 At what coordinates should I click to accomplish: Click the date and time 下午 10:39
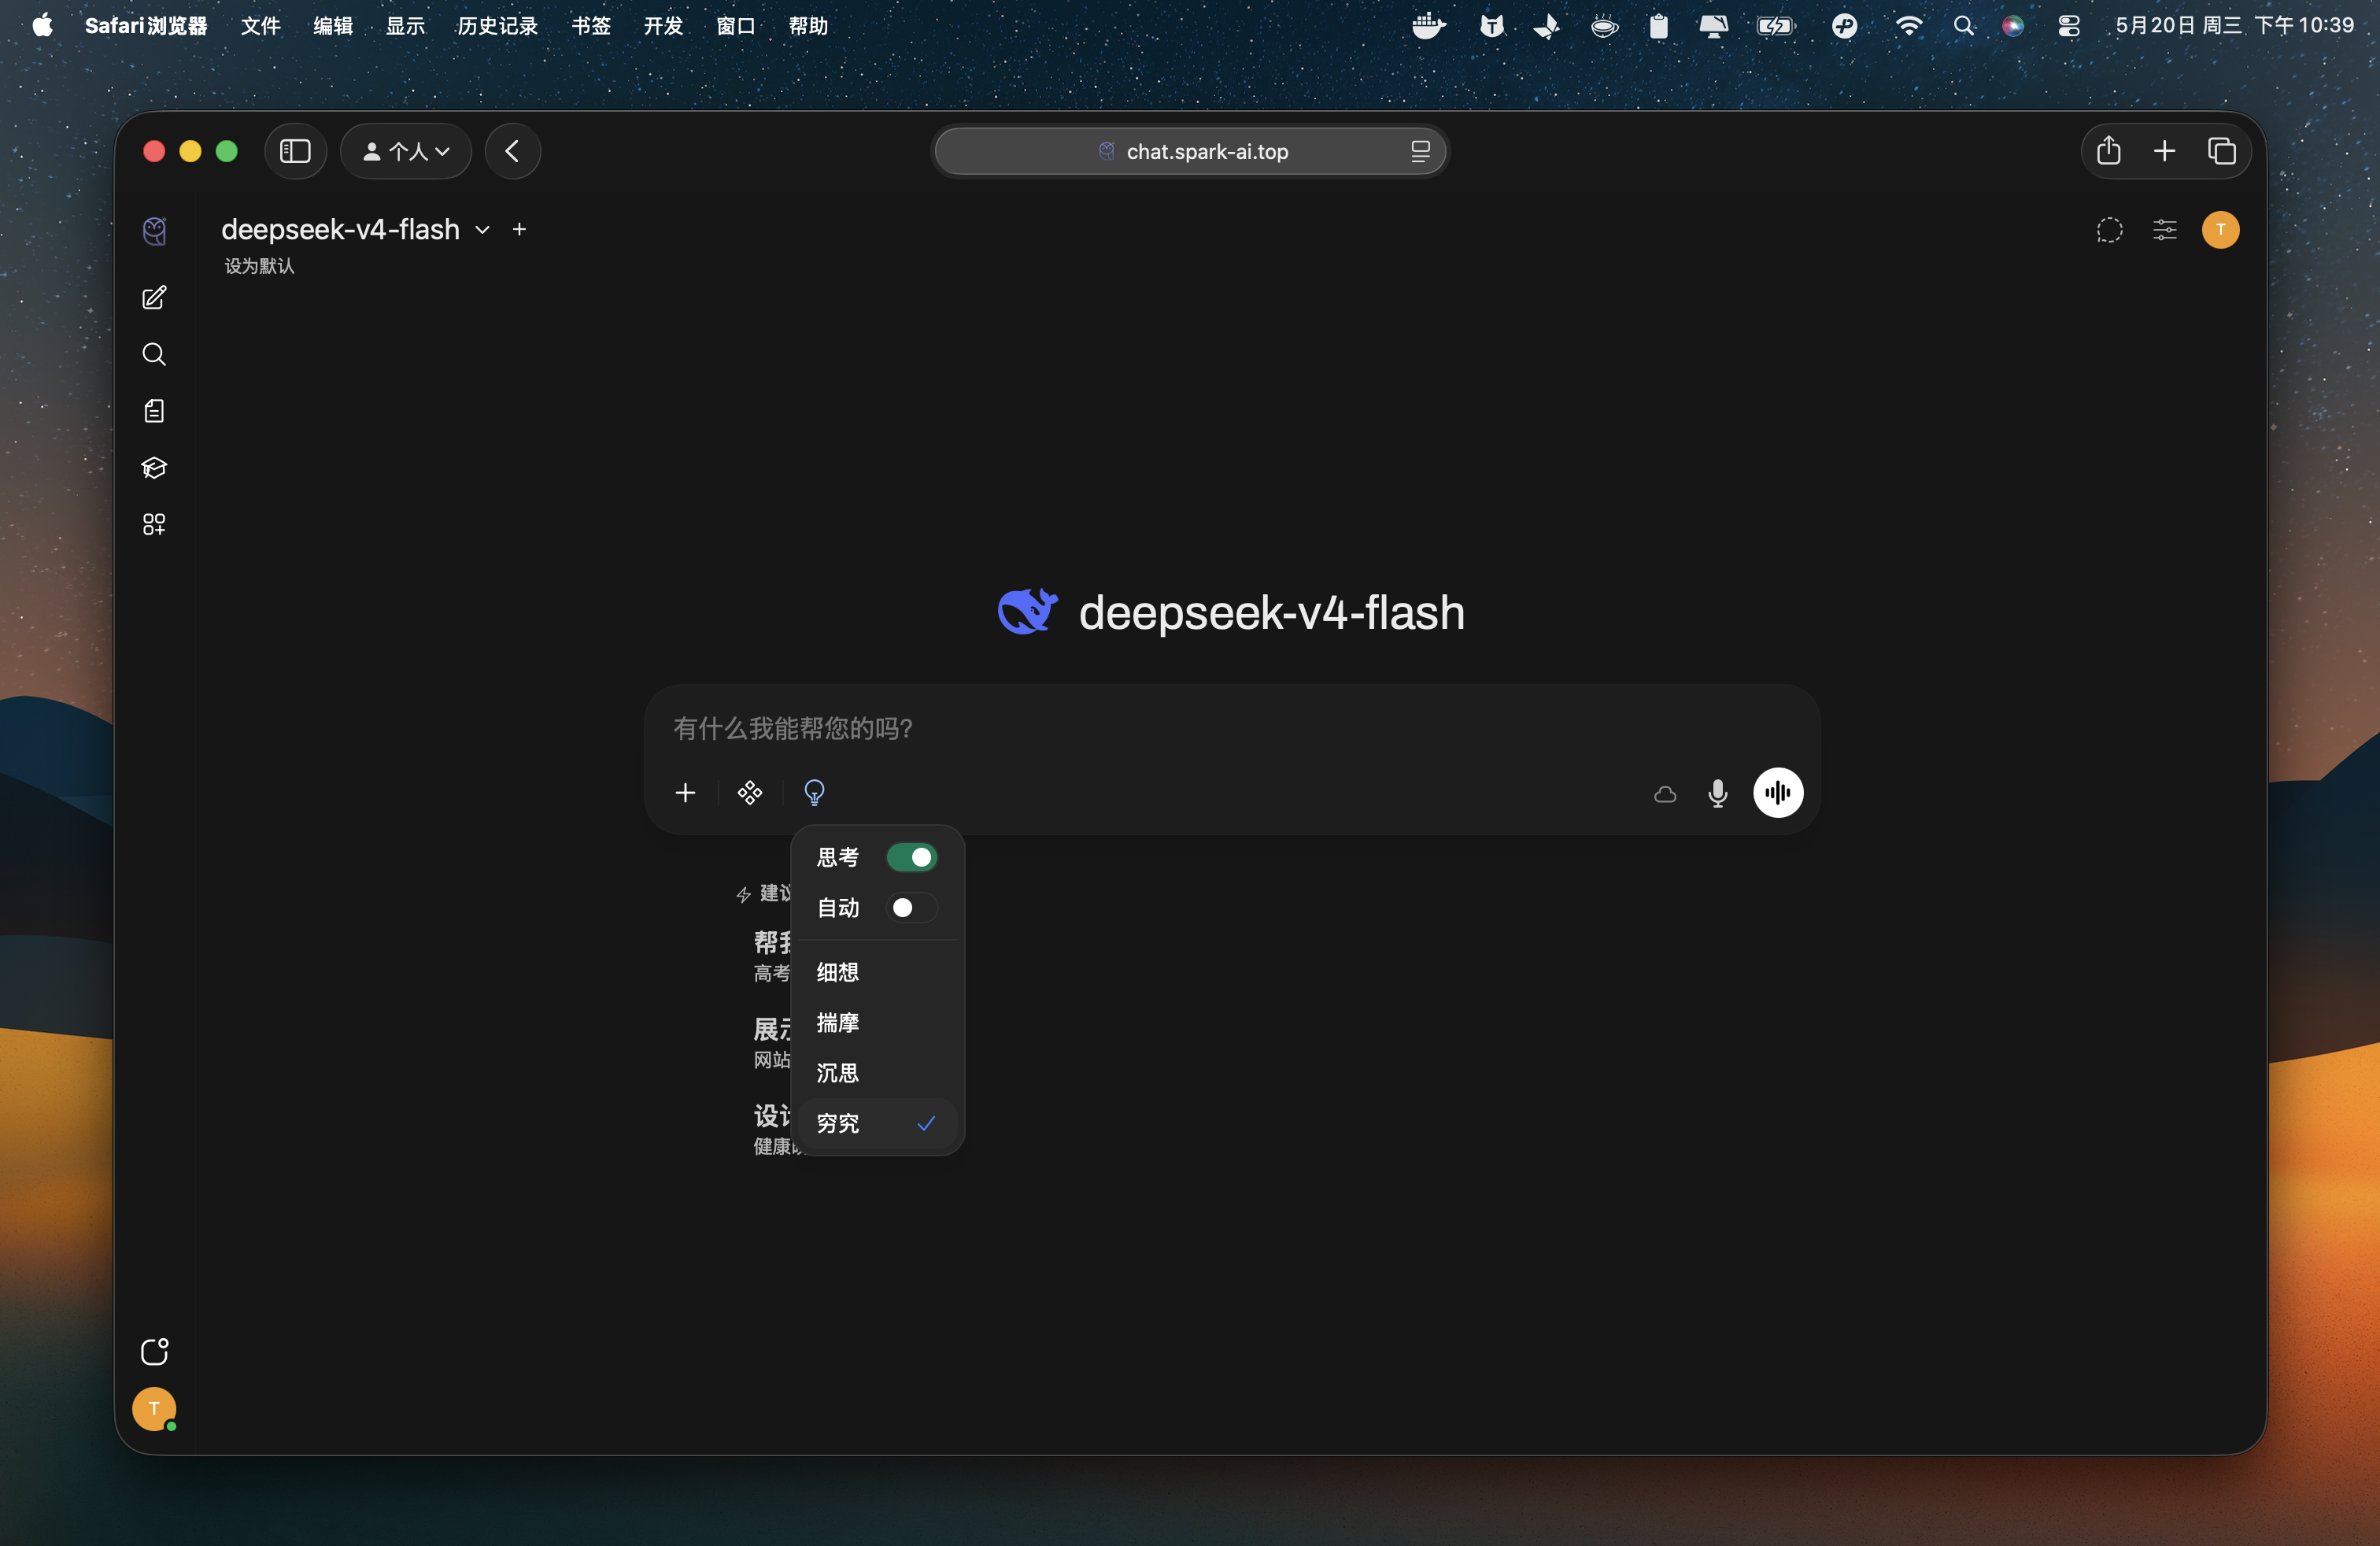point(2235,25)
